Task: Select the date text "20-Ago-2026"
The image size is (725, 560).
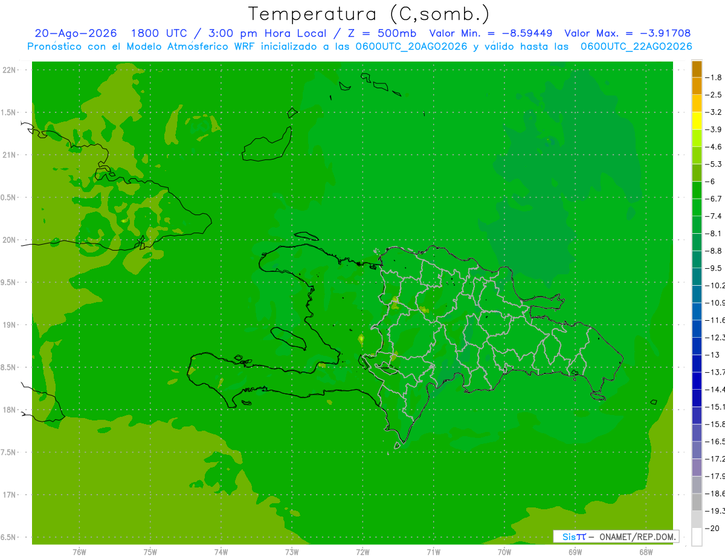Action: pos(76,33)
